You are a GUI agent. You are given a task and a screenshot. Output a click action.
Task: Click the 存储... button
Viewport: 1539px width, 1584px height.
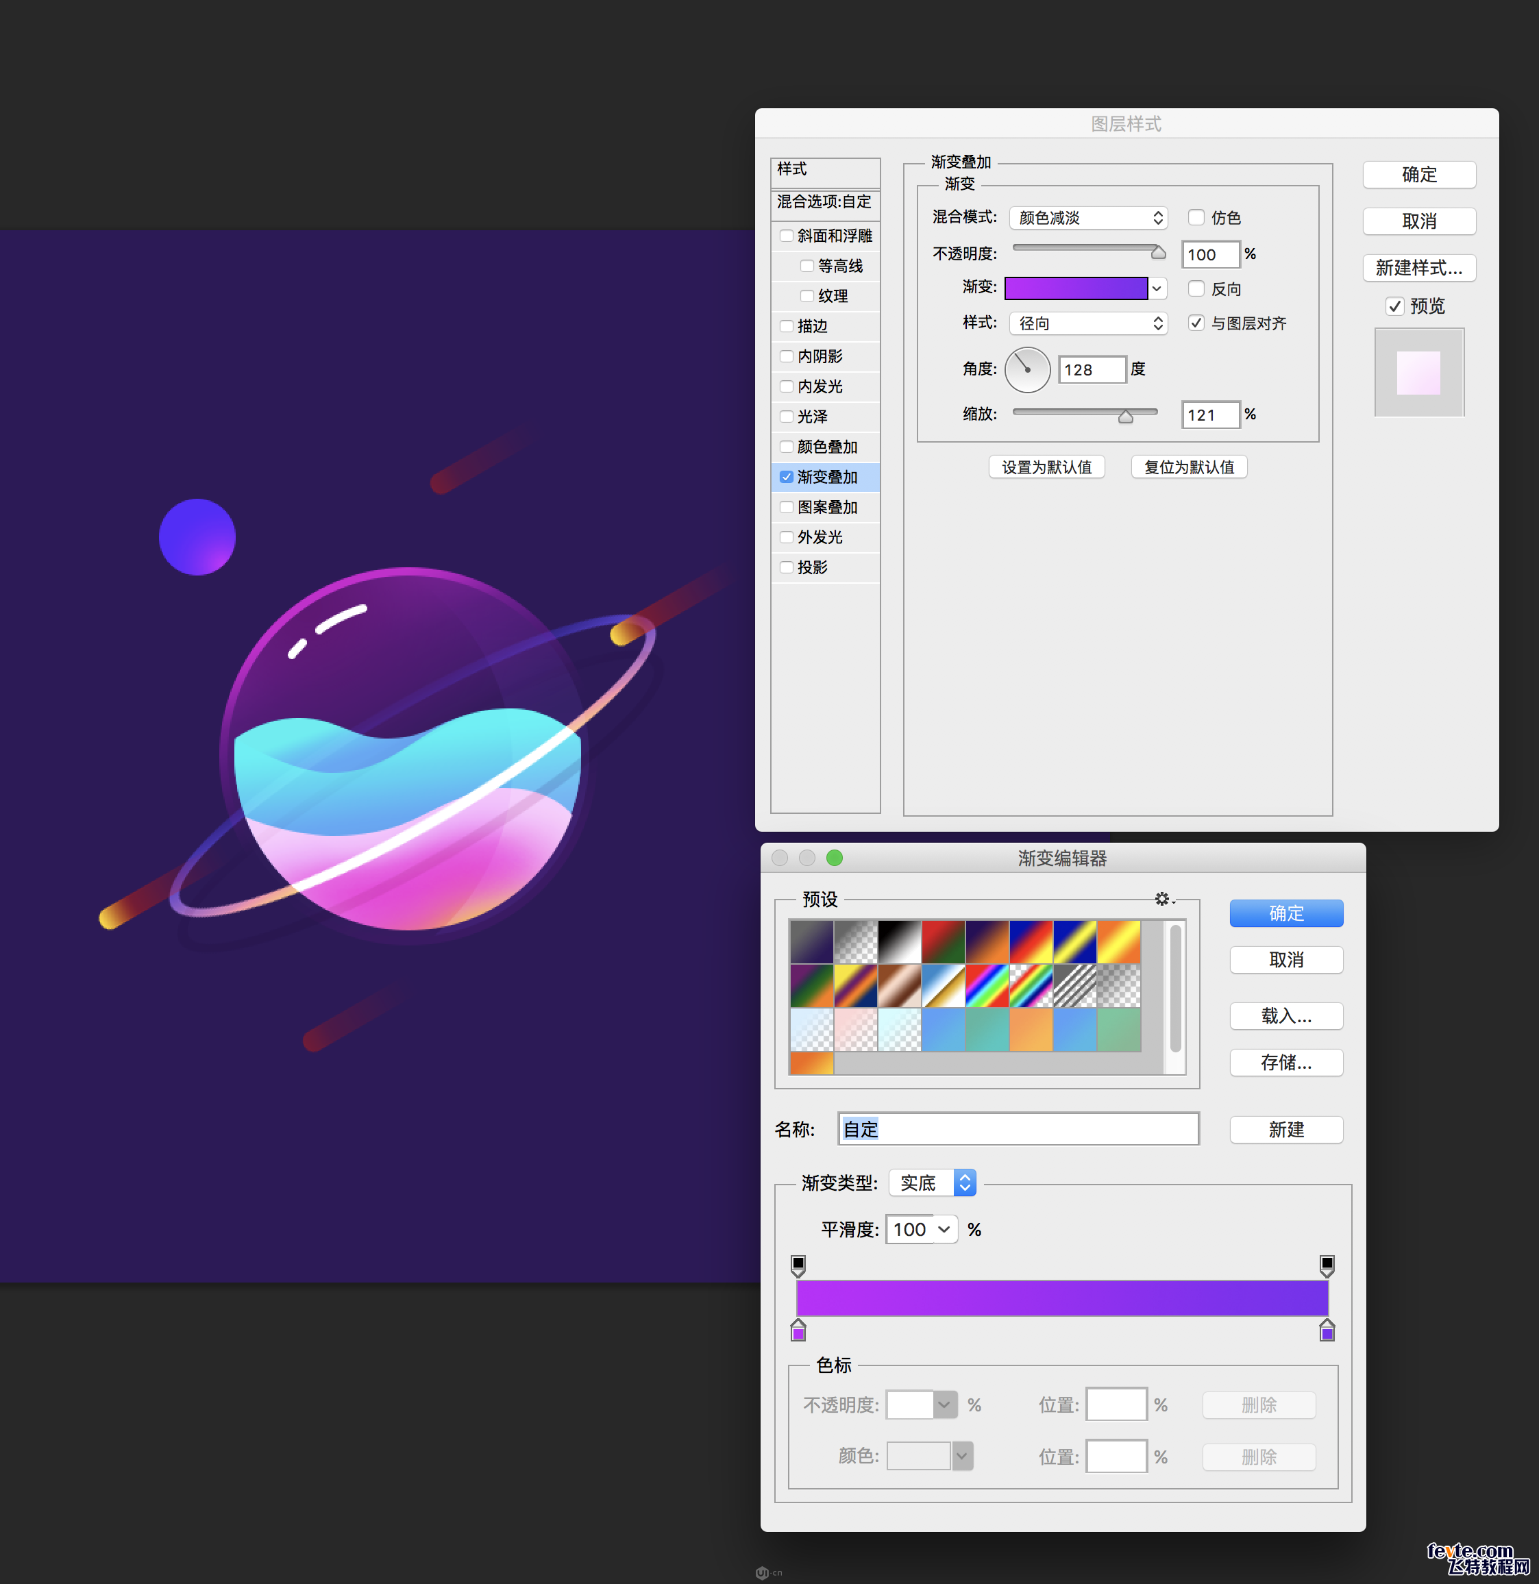pos(1286,1063)
